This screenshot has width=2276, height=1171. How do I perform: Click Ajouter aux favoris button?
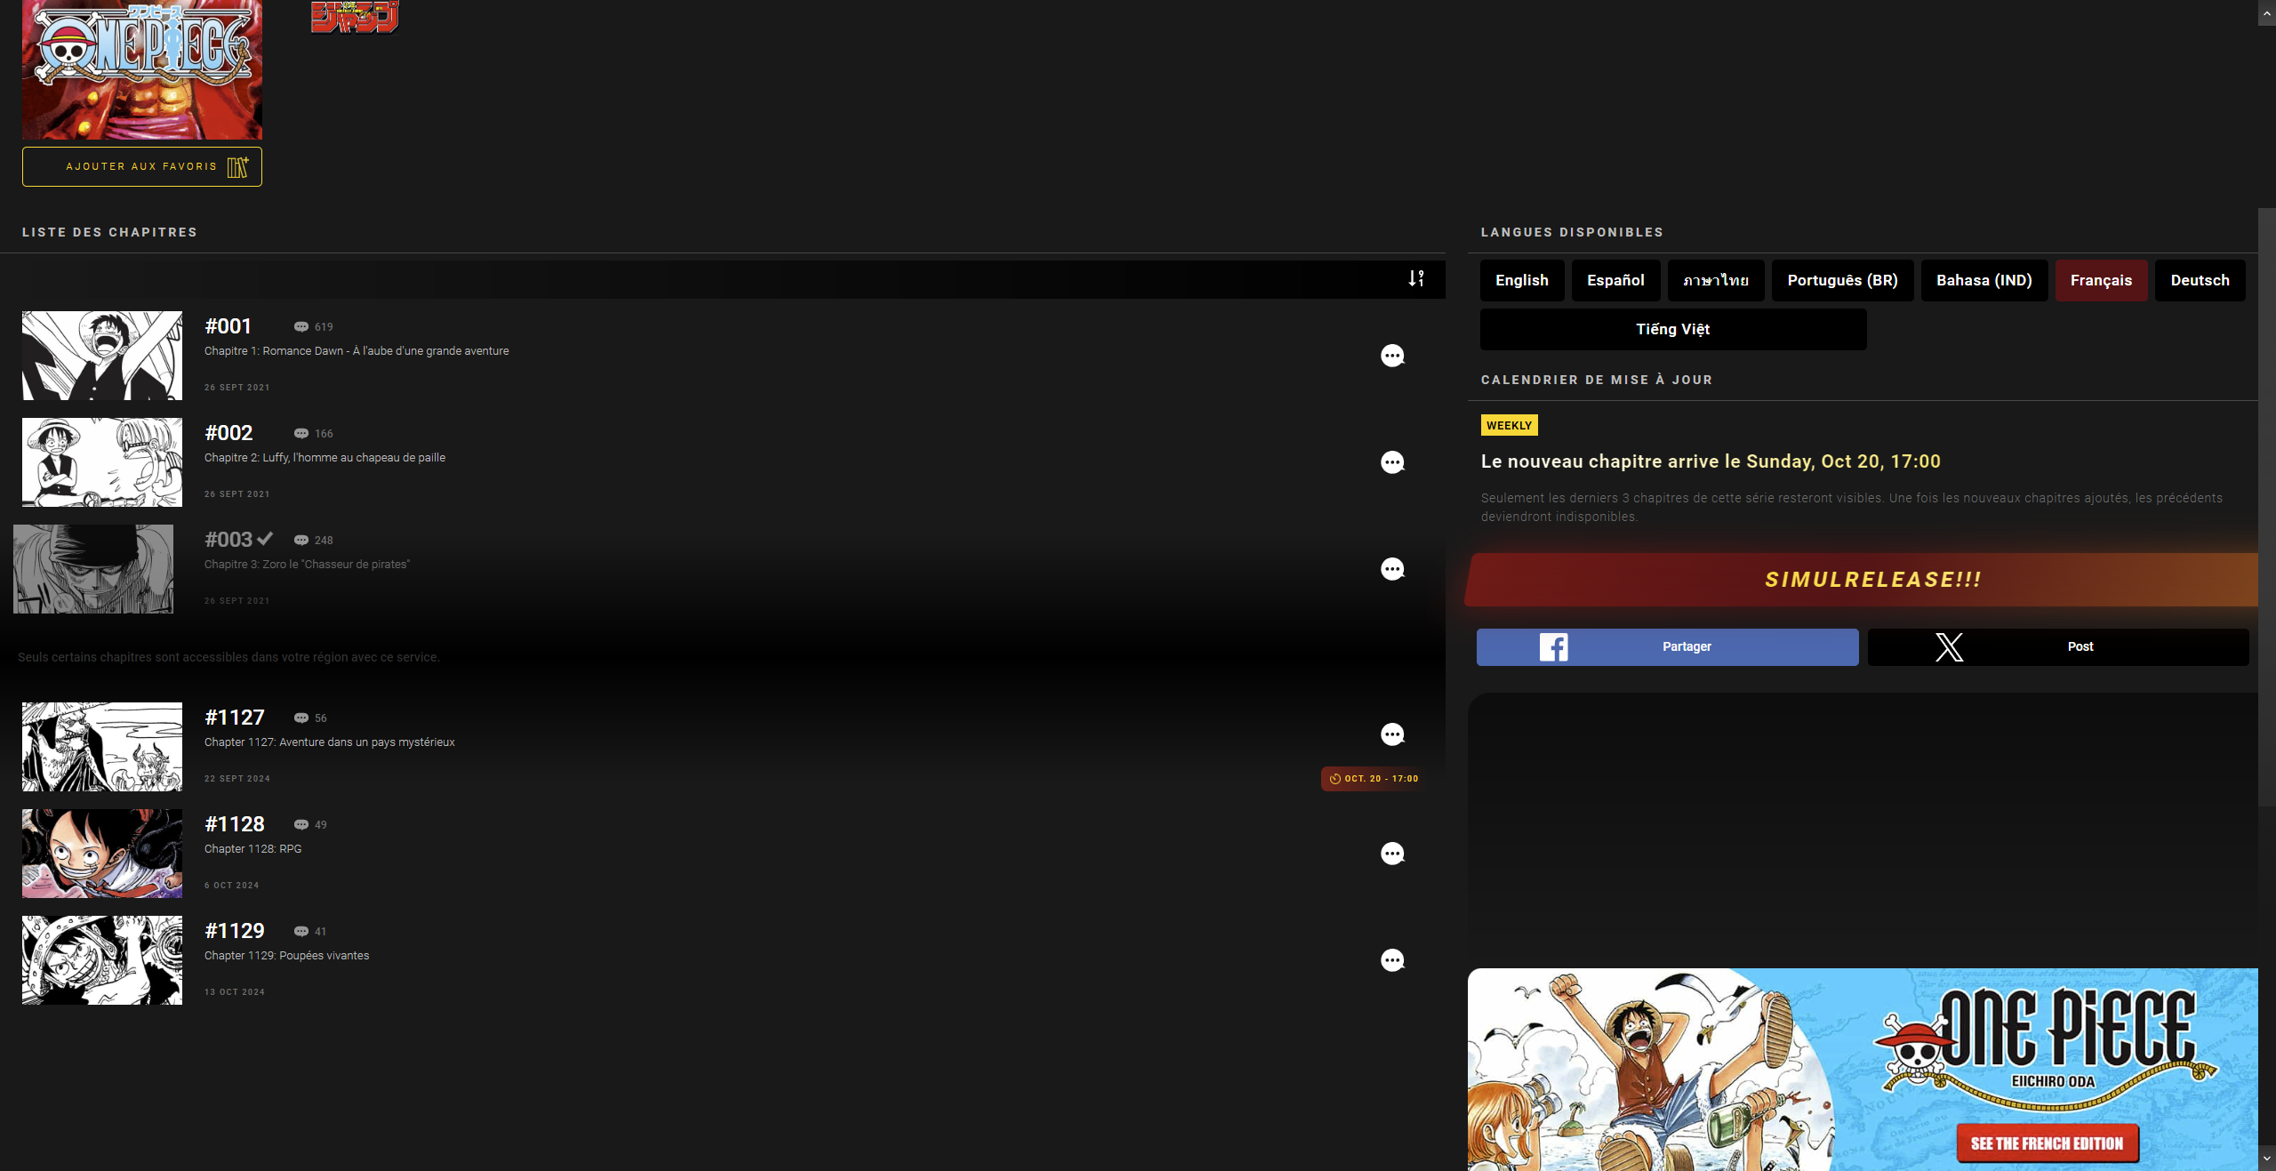142,167
